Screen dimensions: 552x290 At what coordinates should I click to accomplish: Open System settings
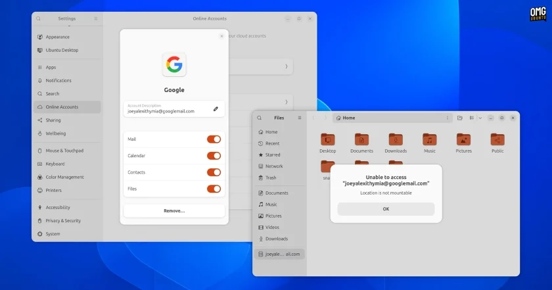pyautogui.click(x=67, y=234)
